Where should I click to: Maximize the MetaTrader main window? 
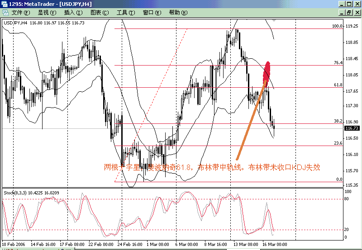349,4
